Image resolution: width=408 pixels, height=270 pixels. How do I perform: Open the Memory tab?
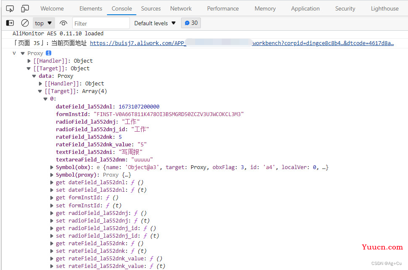click(265, 8)
